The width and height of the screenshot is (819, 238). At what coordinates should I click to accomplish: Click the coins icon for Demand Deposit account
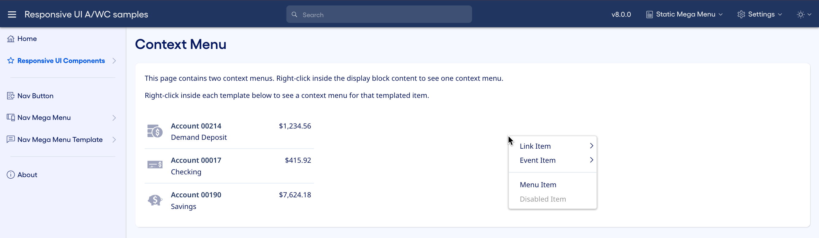click(x=155, y=131)
